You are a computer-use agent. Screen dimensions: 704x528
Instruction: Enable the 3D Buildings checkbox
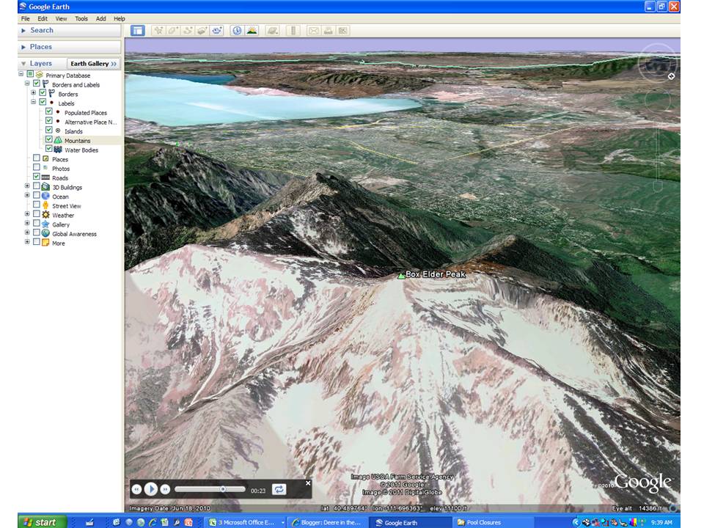(x=37, y=186)
